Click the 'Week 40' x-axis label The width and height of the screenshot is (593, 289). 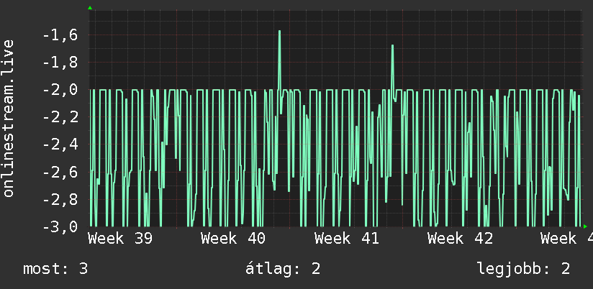pos(233,239)
